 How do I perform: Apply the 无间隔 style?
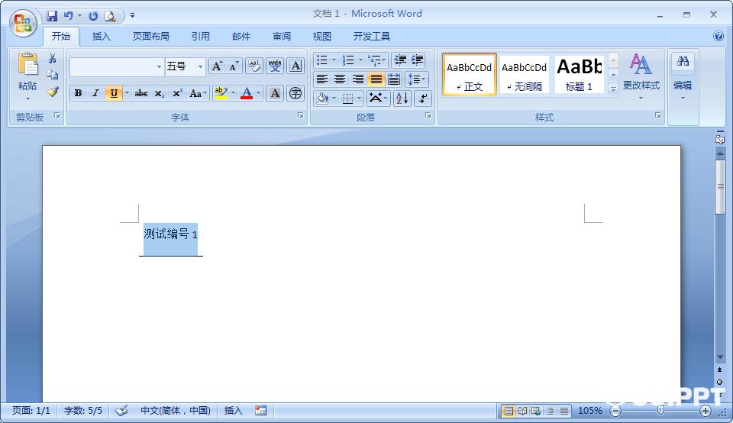(x=524, y=74)
